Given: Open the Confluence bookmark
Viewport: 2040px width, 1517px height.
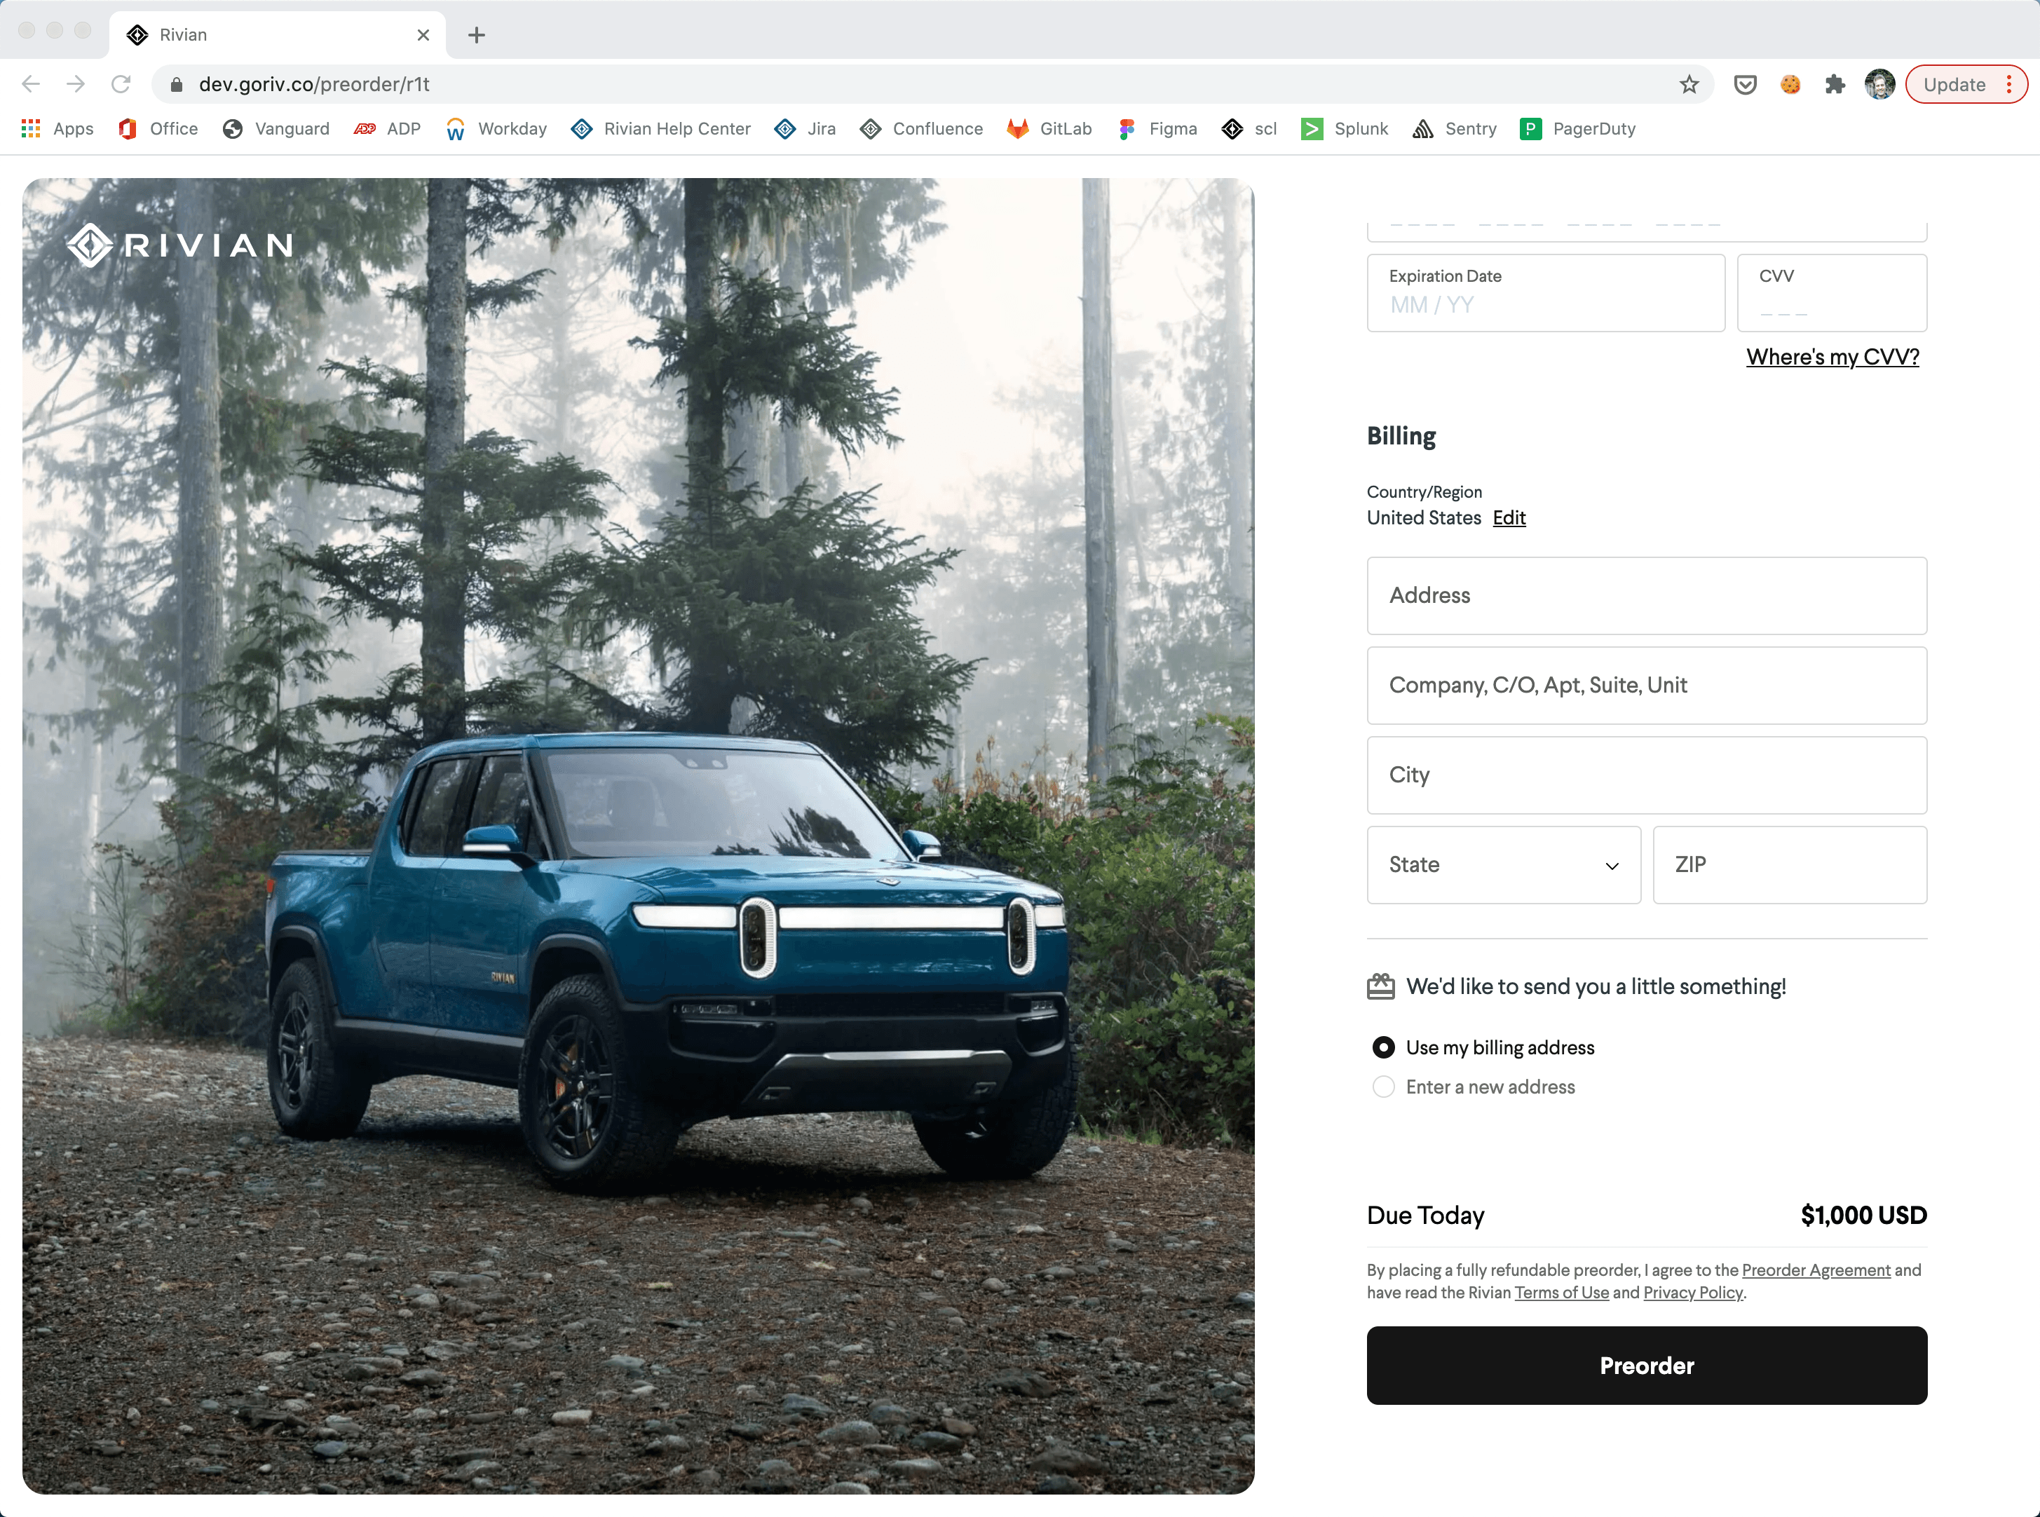Looking at the screenshot, I should click(937, 128).
